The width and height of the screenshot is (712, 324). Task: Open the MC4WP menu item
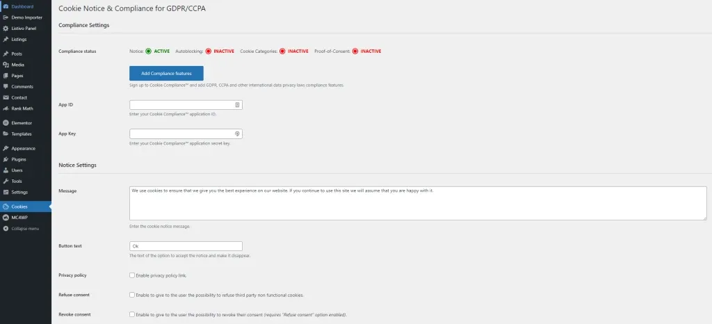(x=26, y=218)
